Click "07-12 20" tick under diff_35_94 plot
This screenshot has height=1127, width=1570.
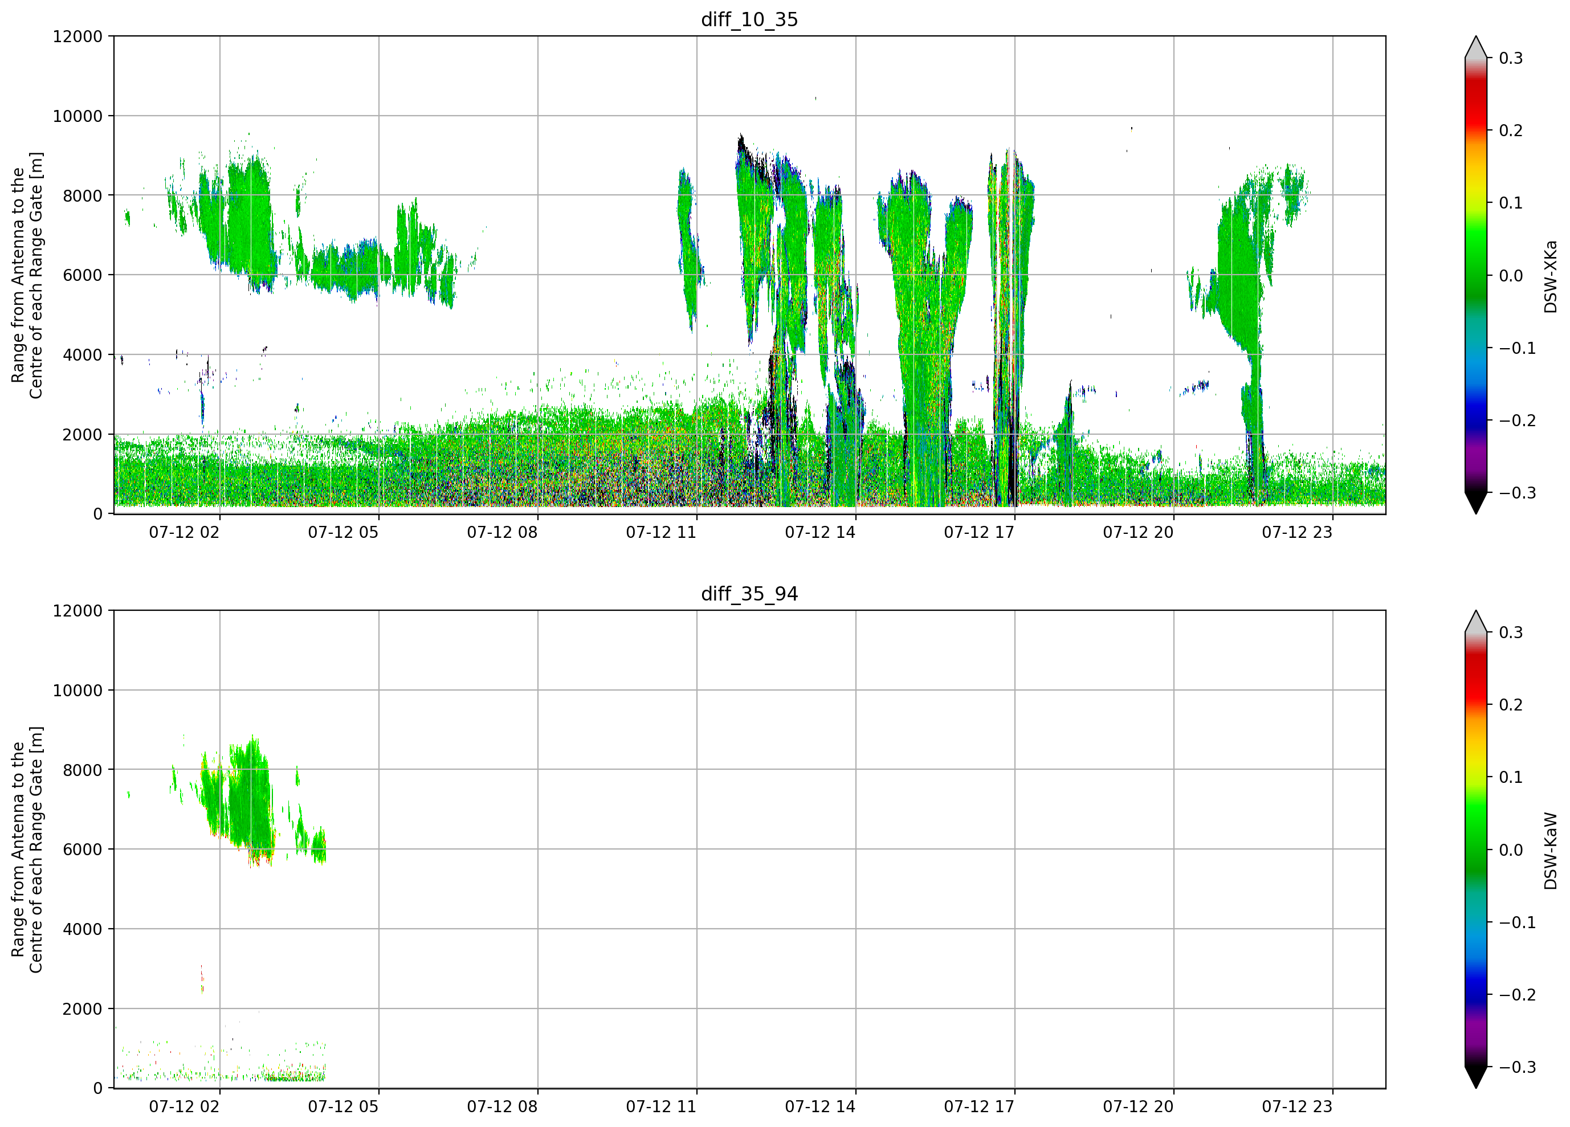(1139, 1107)
